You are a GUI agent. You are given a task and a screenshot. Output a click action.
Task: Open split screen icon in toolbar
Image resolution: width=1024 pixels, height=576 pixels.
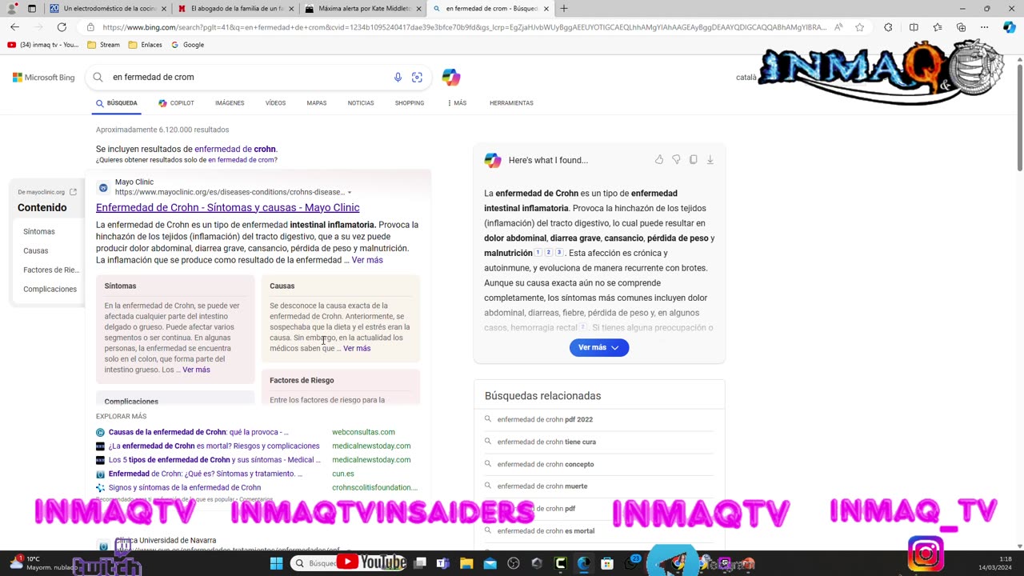(x=914, y=27)
